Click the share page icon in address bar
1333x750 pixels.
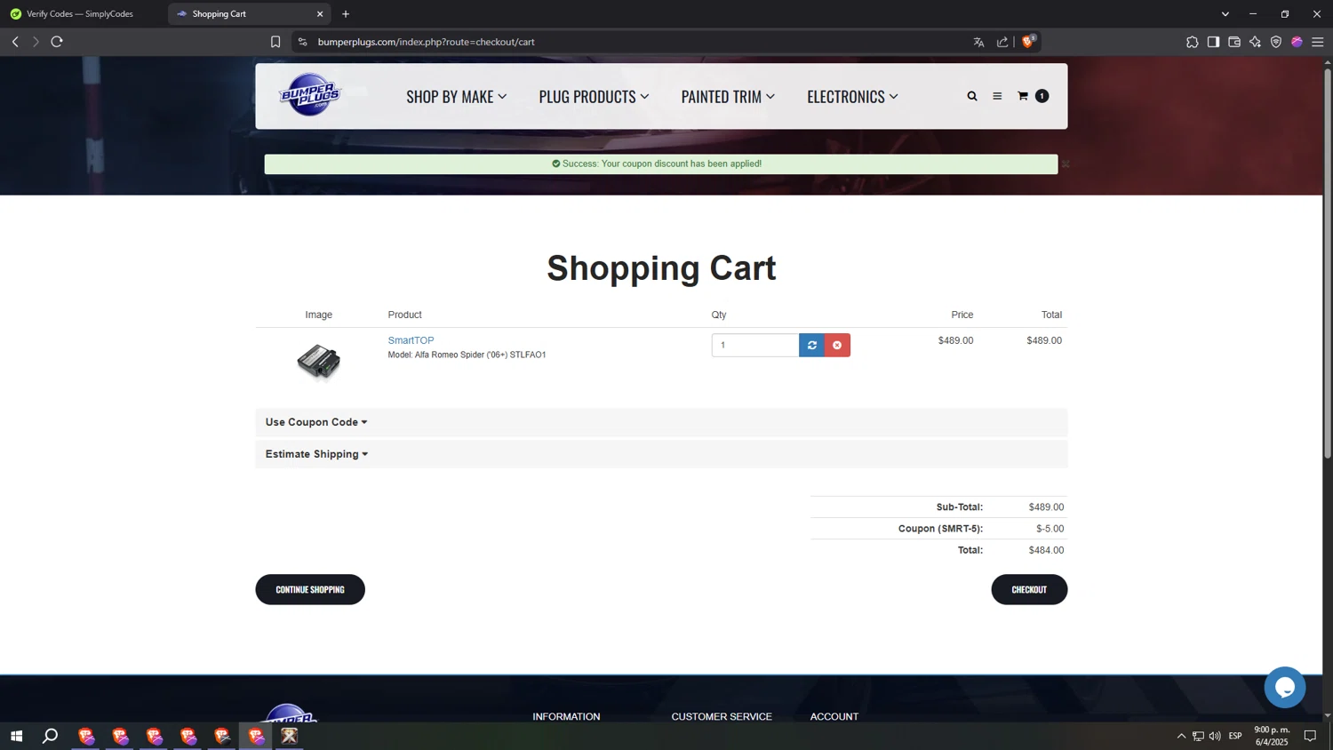(x=1002, y=42)
